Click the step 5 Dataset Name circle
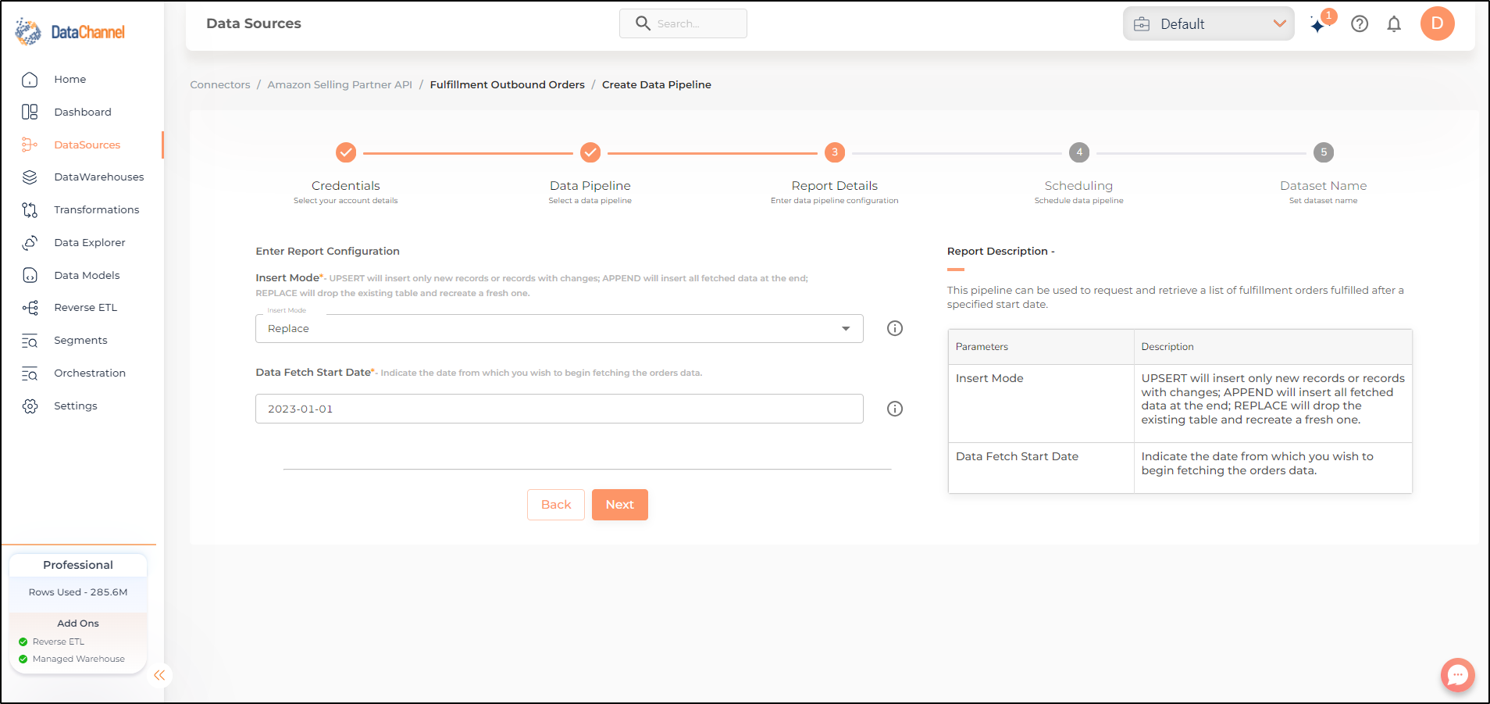The width and height of the screenshot is (1490, 704). point(1324,152)
